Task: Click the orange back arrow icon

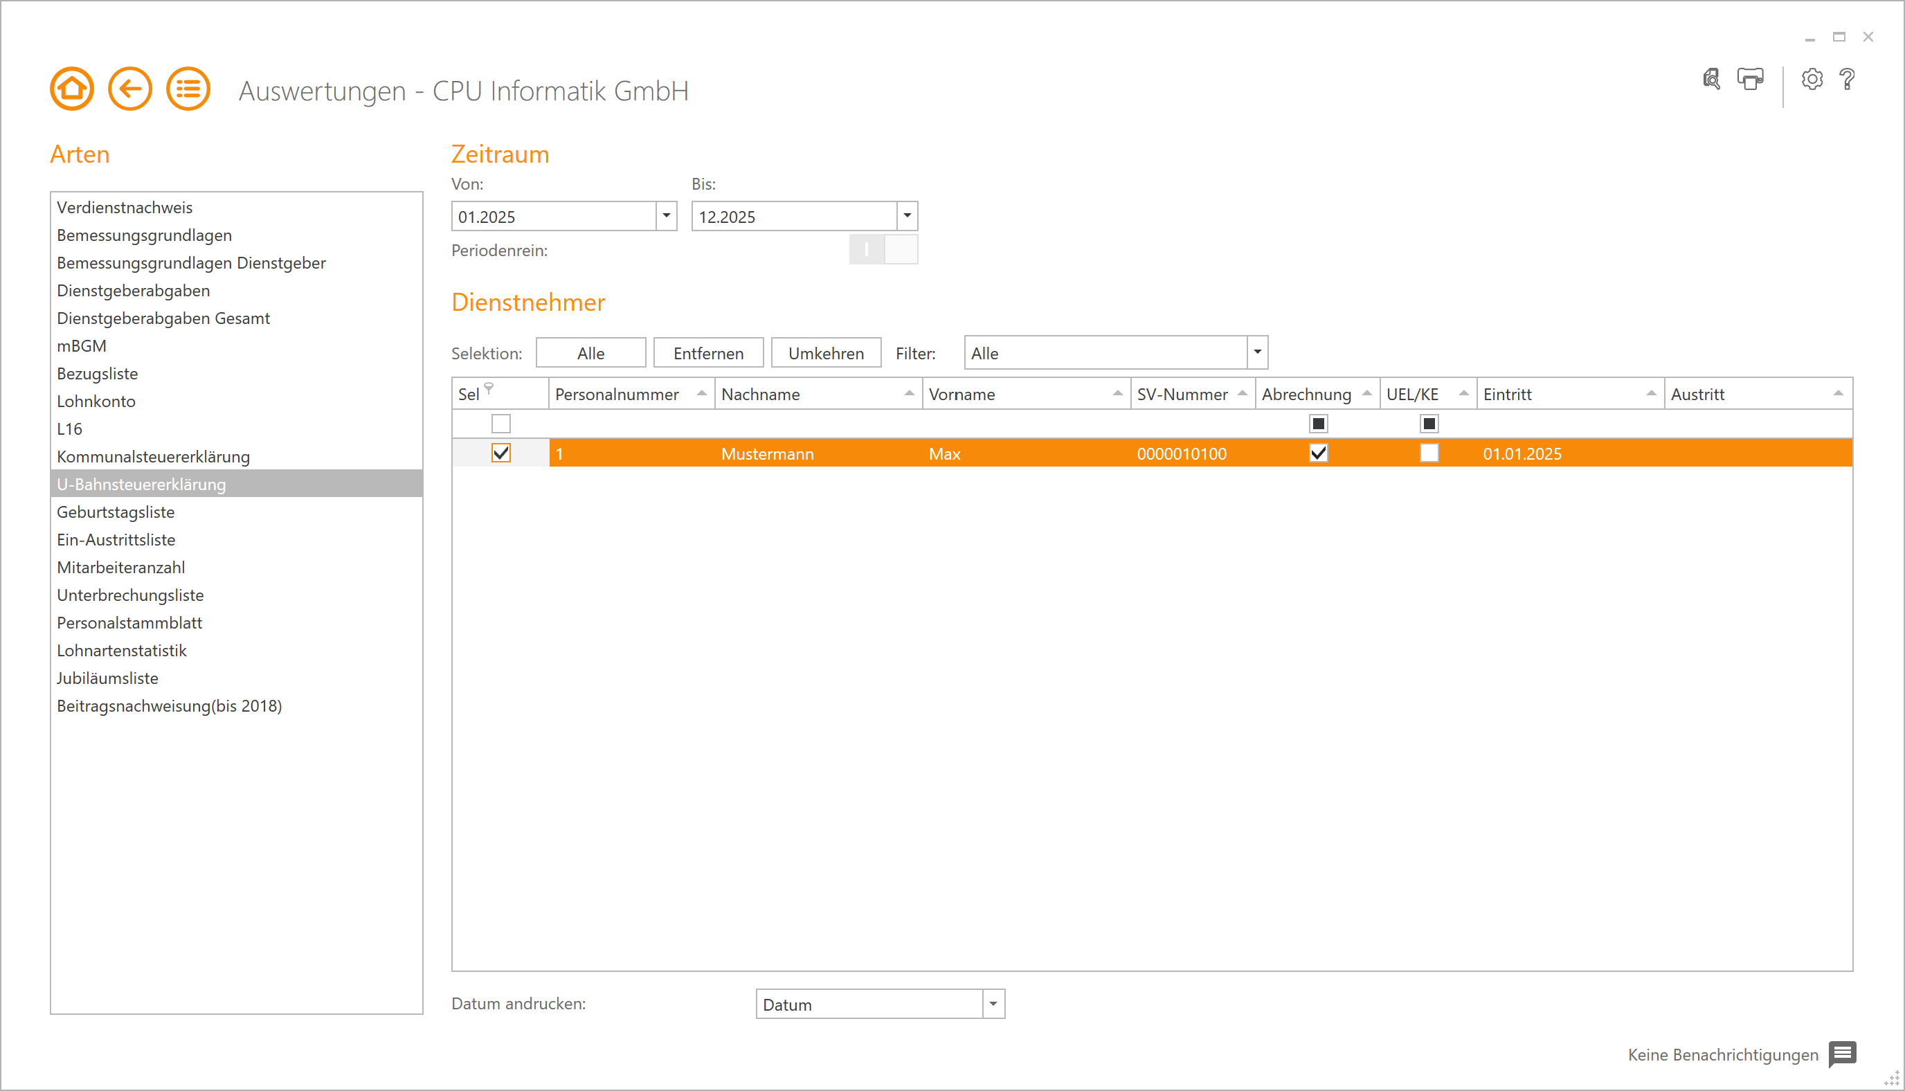Action: click(129, 89)
